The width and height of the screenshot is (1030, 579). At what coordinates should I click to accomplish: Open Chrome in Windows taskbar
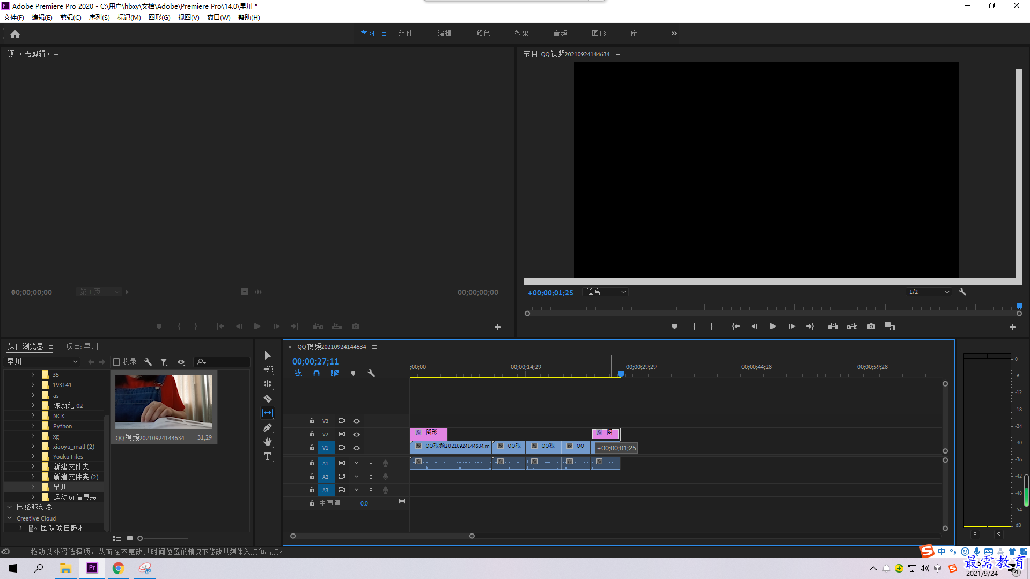click(x=118, y=568)
